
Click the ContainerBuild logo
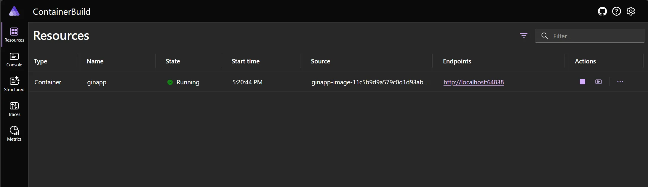(14, 11)
